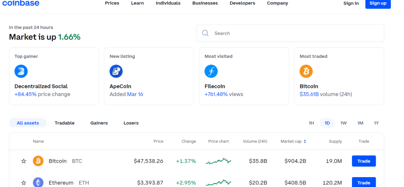Switch timeframe to 1D

pyautogui.click(x=327, y=123)
